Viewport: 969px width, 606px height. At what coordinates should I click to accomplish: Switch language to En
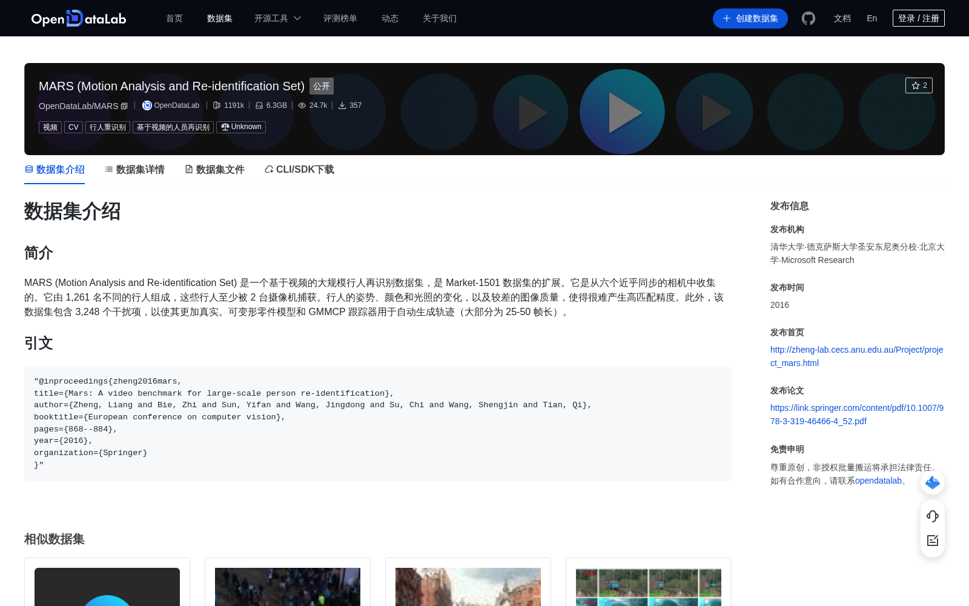click(872, 18)
